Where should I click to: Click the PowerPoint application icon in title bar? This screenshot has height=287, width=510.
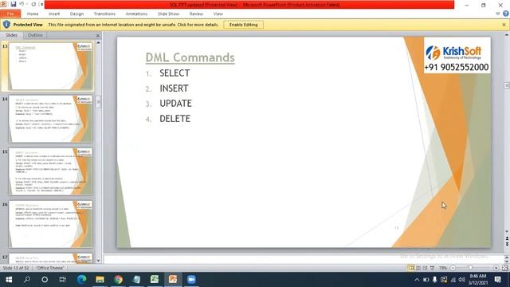[3, 4]
